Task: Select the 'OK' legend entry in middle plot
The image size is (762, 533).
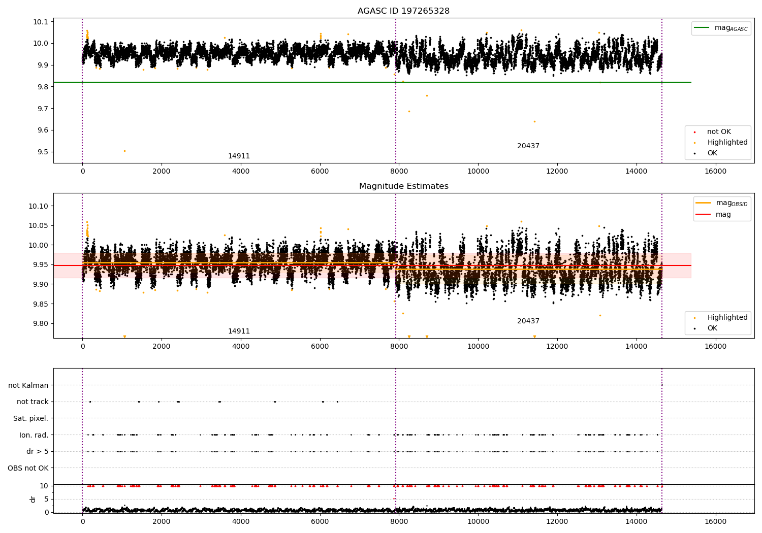Action: pos(712,328)
